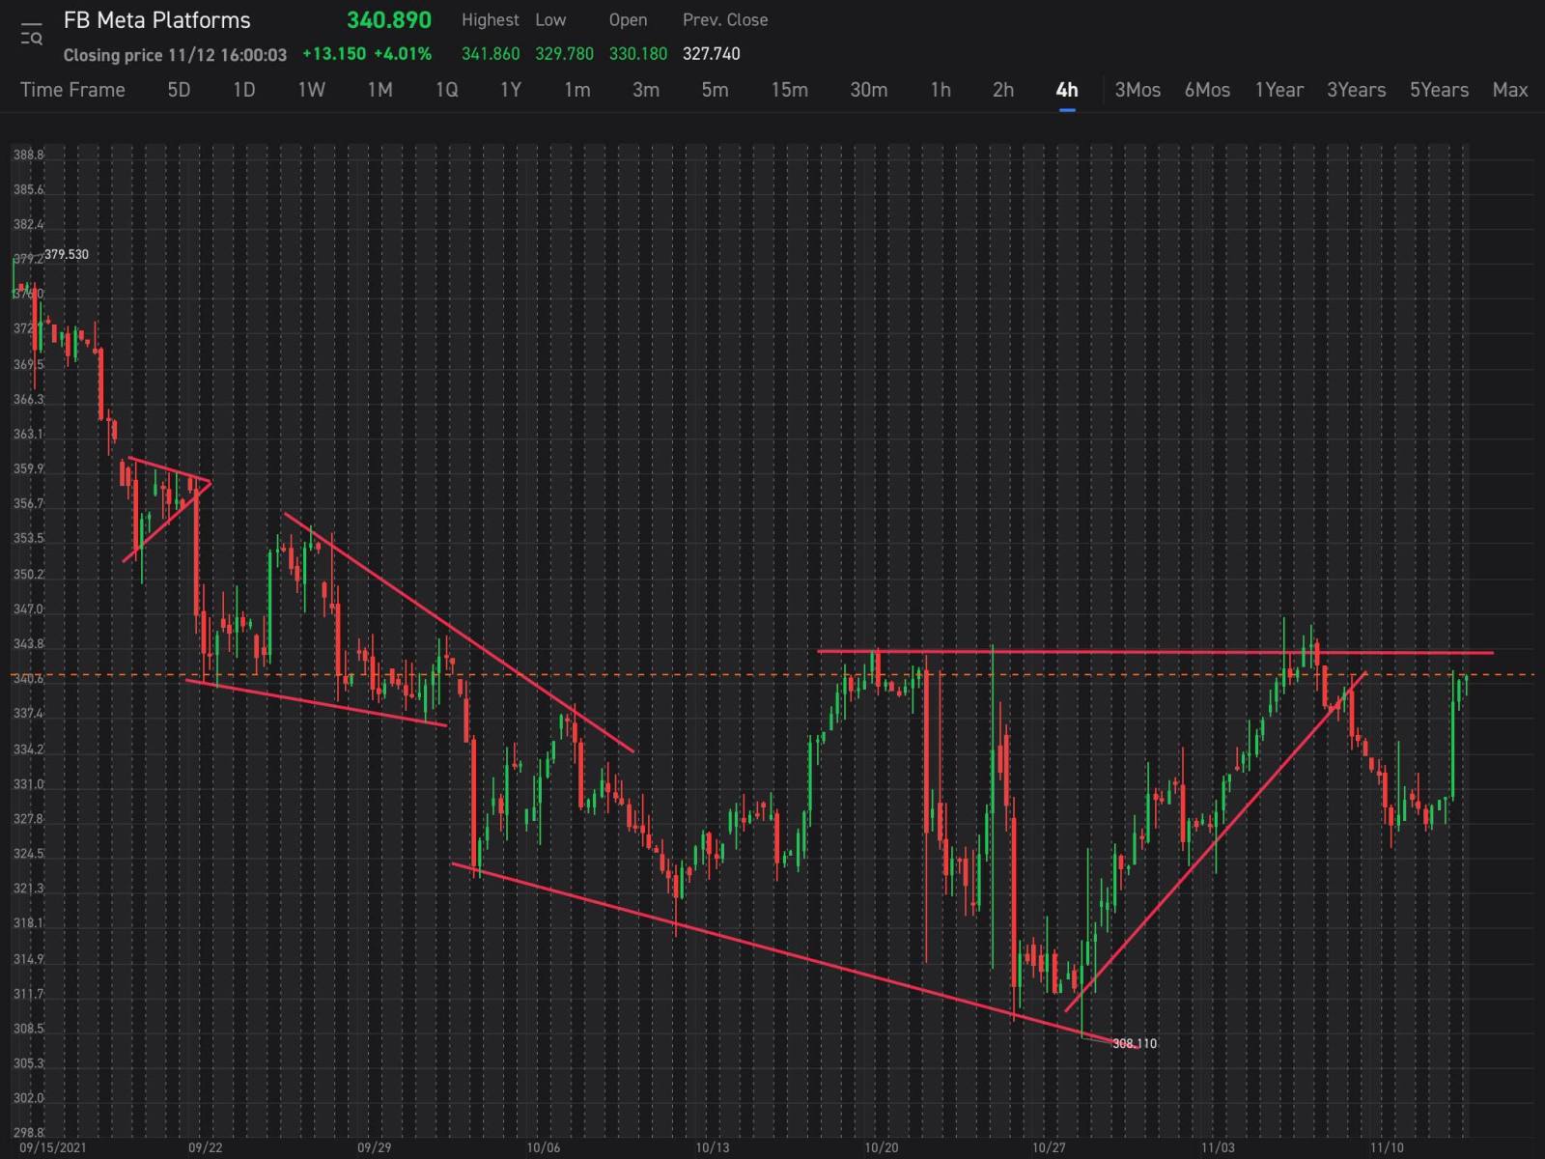Show the 1Year range
This screenshot has height=1159, width=1545.
pos(1278,90)
